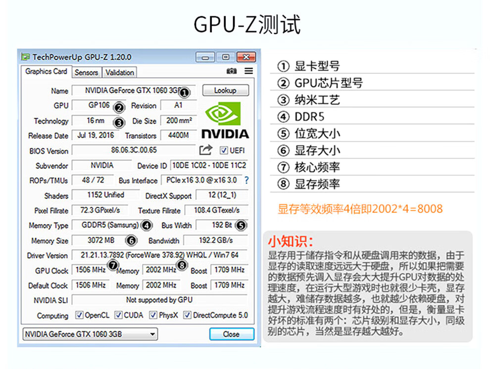Click the BIOS Version 86.06.3C.00.65 field

pos(134,150)
